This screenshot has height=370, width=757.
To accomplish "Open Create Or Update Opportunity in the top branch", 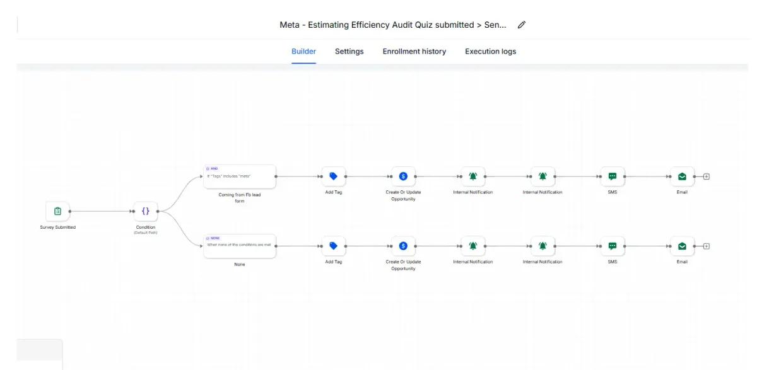I will (403, 176).
